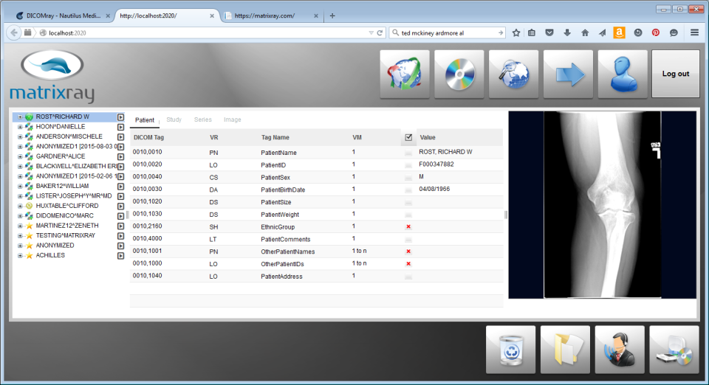
Task: Click the Pinterest toolbar icon
Action: click(x=656, y=33)
